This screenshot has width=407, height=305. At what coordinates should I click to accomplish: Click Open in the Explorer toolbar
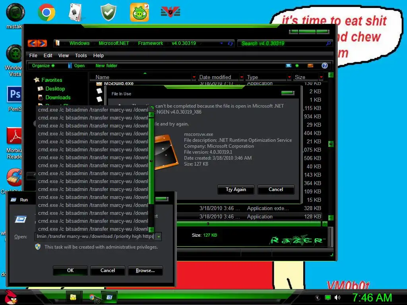point(76,66)
